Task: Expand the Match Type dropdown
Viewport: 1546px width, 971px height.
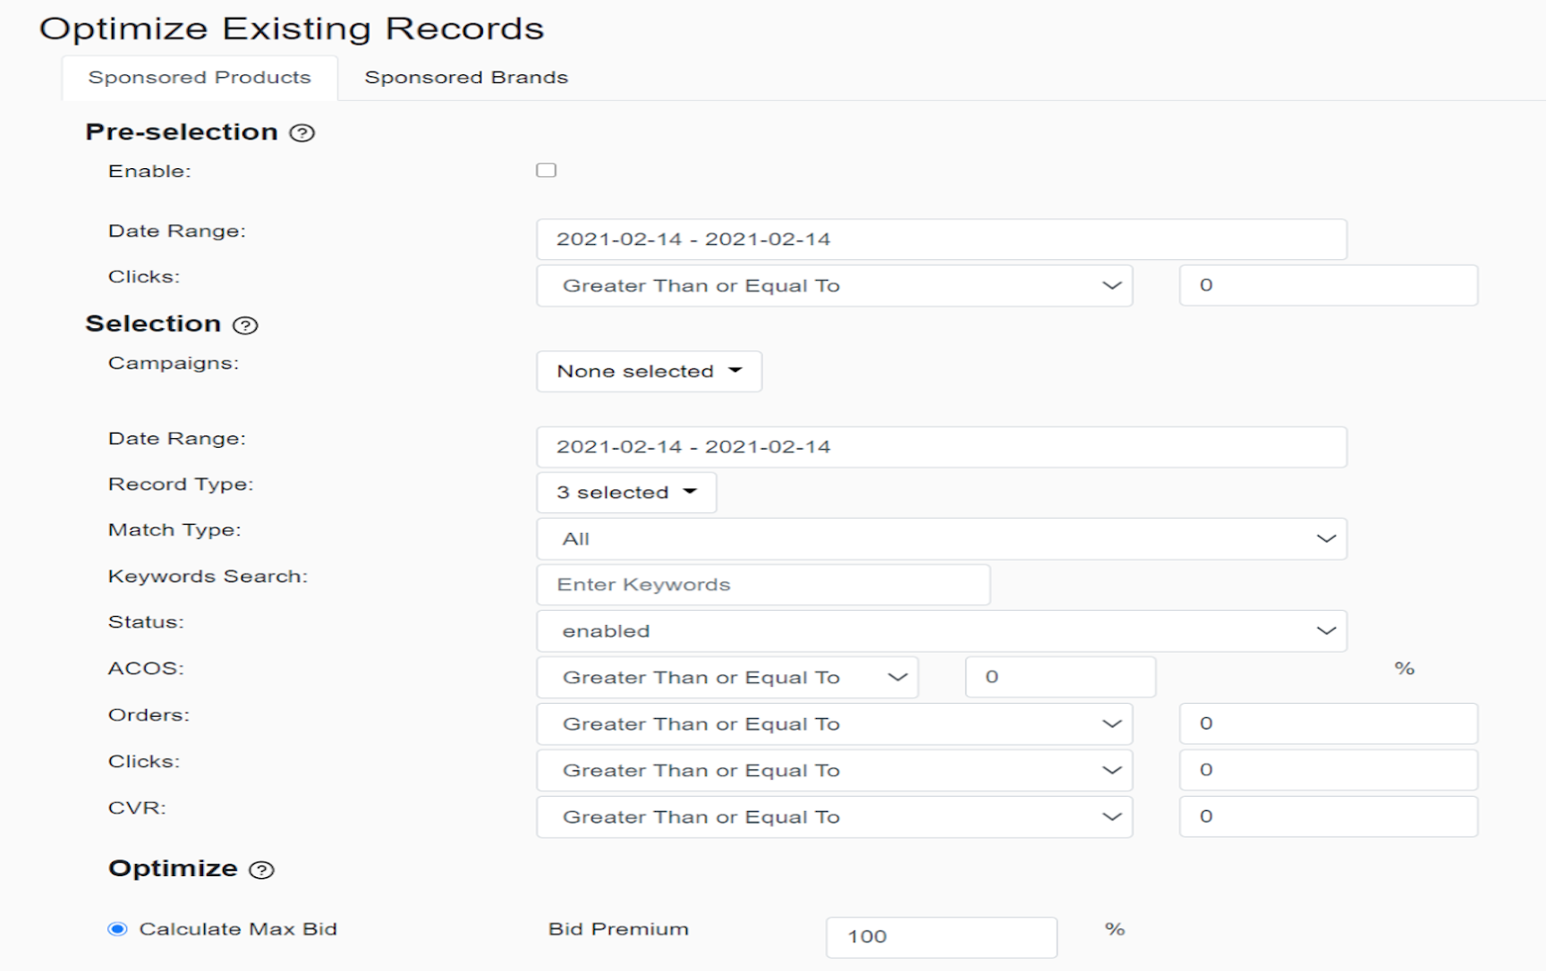Action: [941, 539]
